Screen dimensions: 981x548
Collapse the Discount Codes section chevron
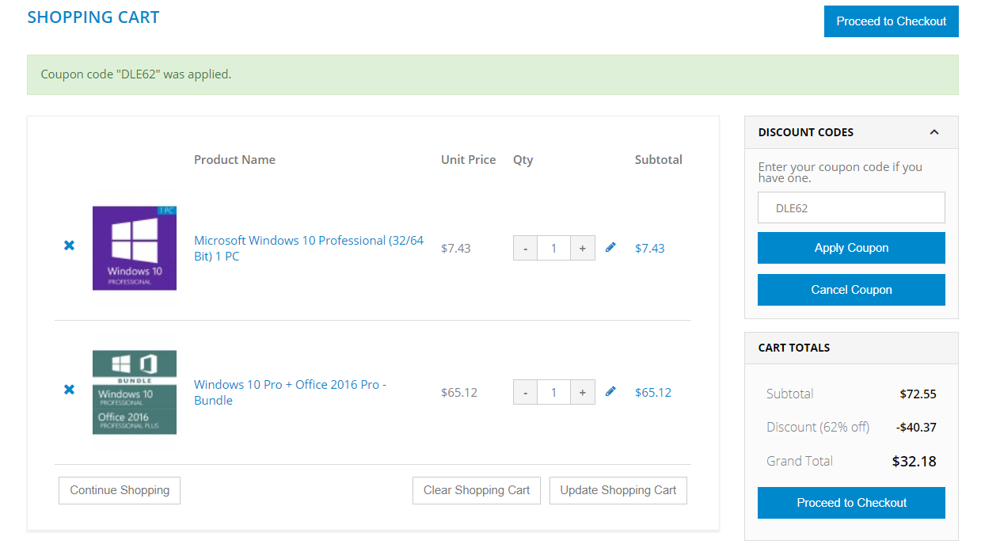[934, 132]
